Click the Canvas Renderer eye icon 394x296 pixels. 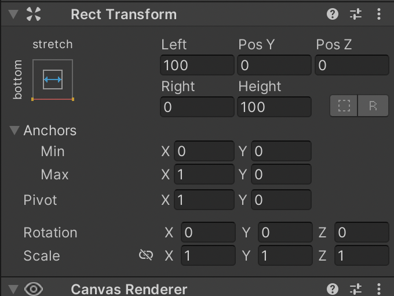pos(34,289)
